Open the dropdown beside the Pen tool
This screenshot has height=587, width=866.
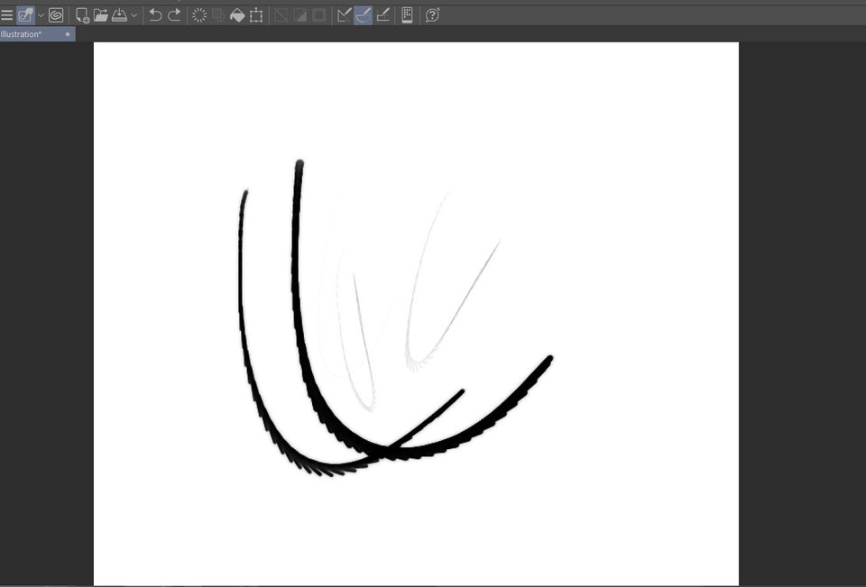coord(40,14)
